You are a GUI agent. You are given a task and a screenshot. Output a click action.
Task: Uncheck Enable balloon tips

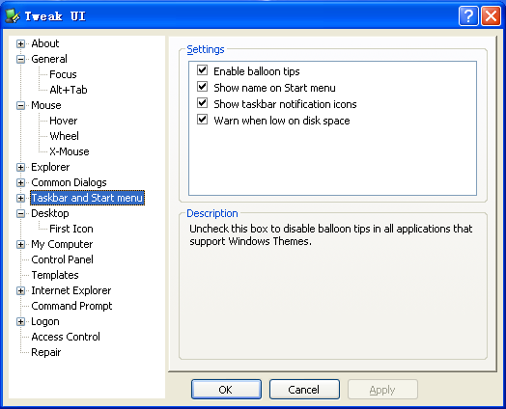[203, 70]
